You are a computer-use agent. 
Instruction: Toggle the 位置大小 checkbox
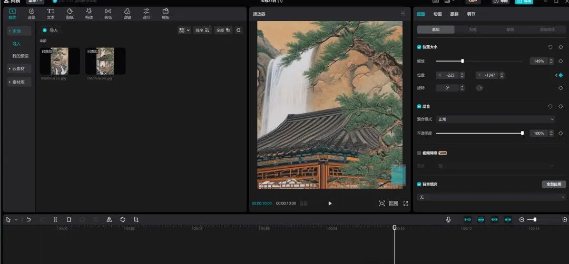coord(419,47)
